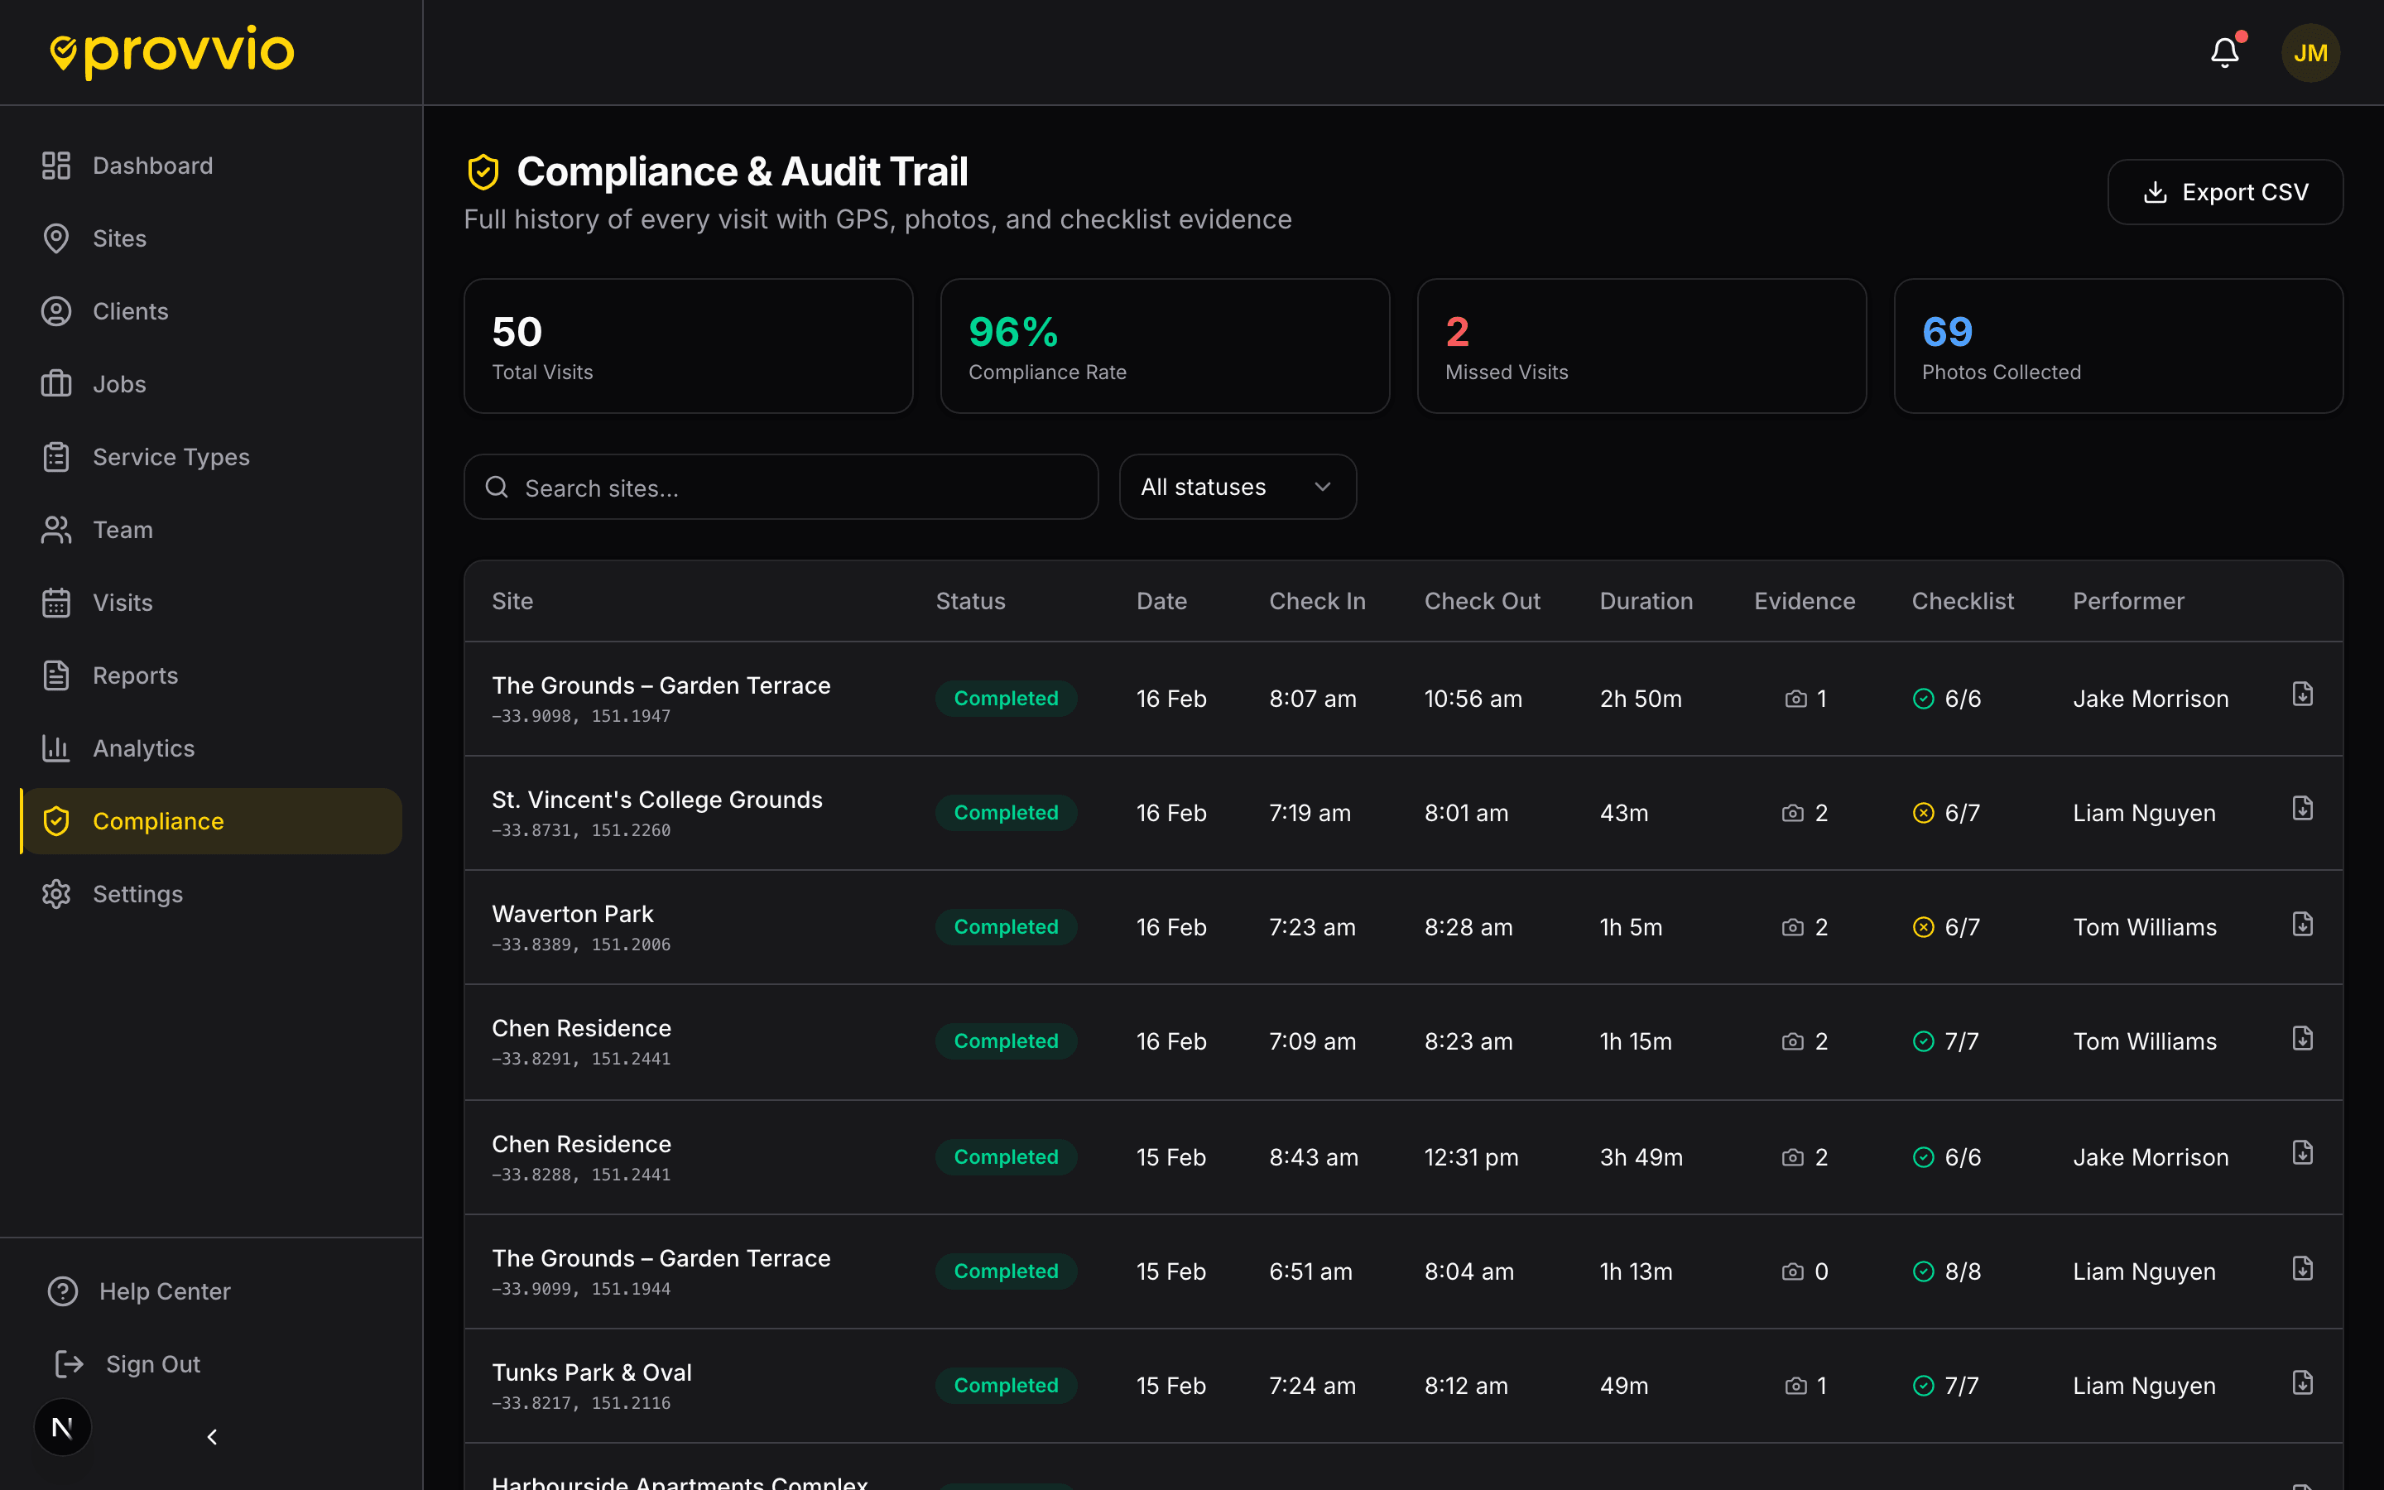Click the Export CSV button

click(2224, 191)
